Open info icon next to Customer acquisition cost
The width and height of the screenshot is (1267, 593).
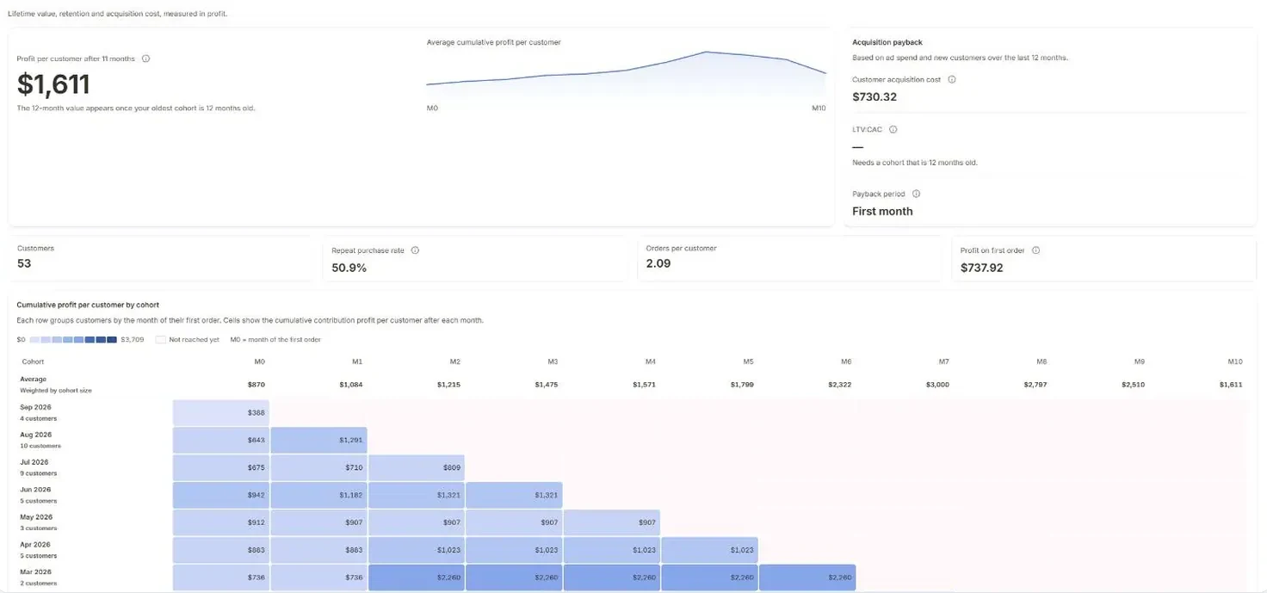coord(951,79)
